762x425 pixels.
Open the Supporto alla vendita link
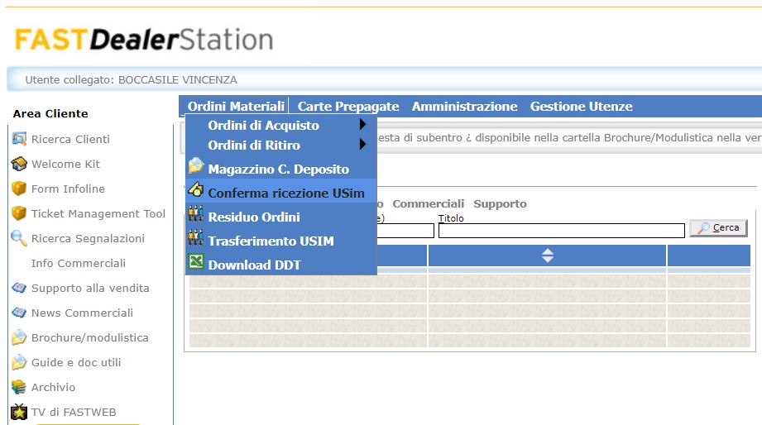pyautogui.click(x=90, y=288)
